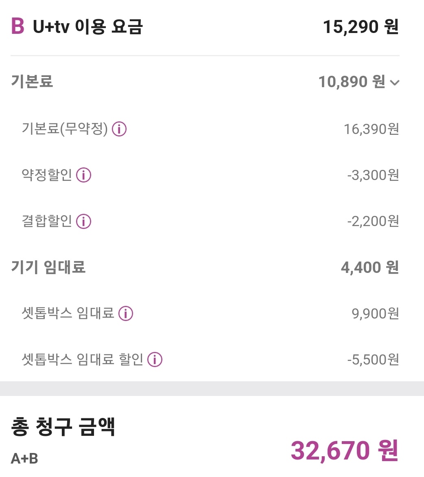The width and height of the screenshot is (424, 477).
Task: Tap the 약정할인 info icon
Action: coord(84,175)
